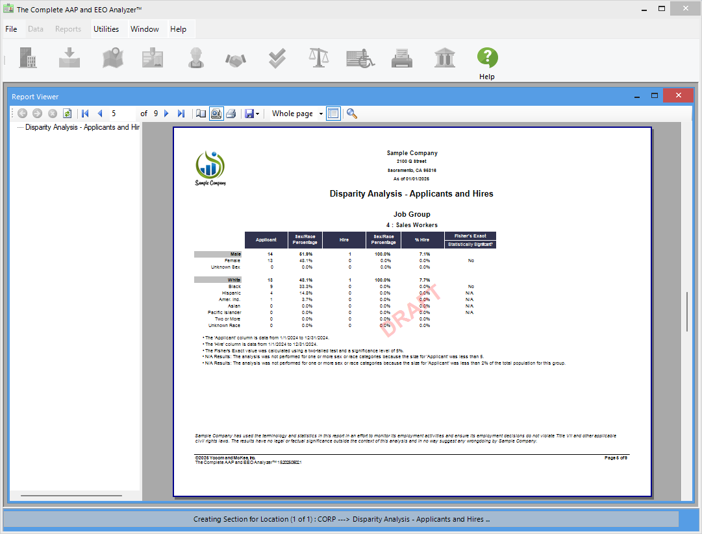
Task: Click the Back arrow in Report Viewer
Action: [x=22, y=114]
